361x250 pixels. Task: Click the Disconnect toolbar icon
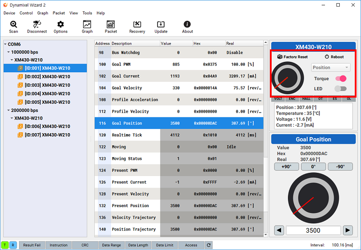(x=37, y=27)
